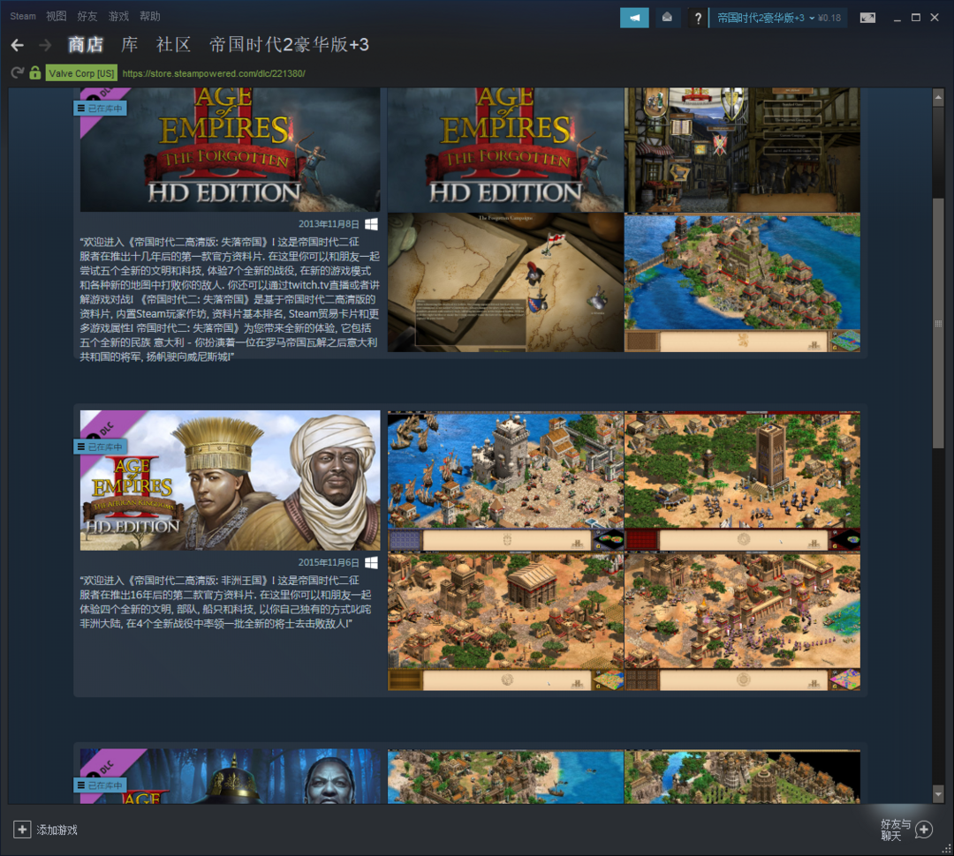The width and height of the screenshot is (954, 856).
Task: Click the scrollbar down arrow
Action: pos(938,794)
